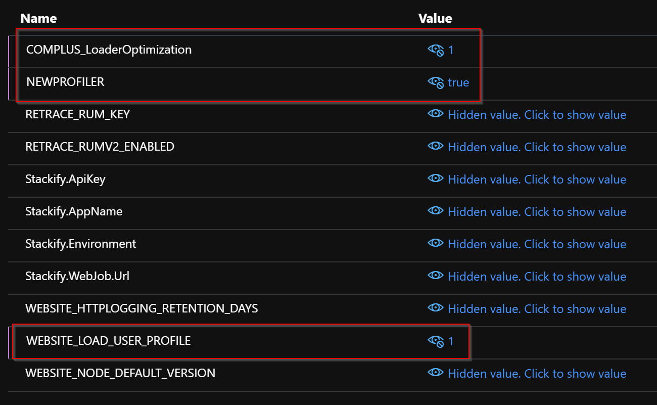Toggle eye icon for Stackify.WebJob.Url
657x405 pixels.
tap(436, 276)
